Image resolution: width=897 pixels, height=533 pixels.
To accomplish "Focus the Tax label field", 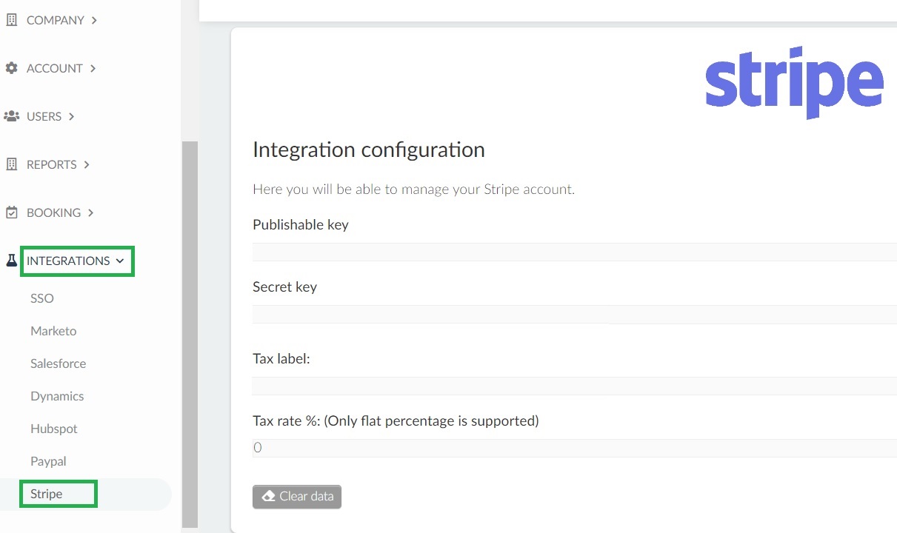I will [575, 386].
